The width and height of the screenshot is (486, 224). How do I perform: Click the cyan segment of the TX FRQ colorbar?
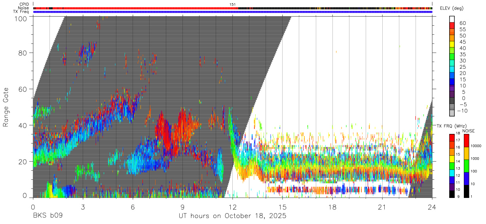452,173
